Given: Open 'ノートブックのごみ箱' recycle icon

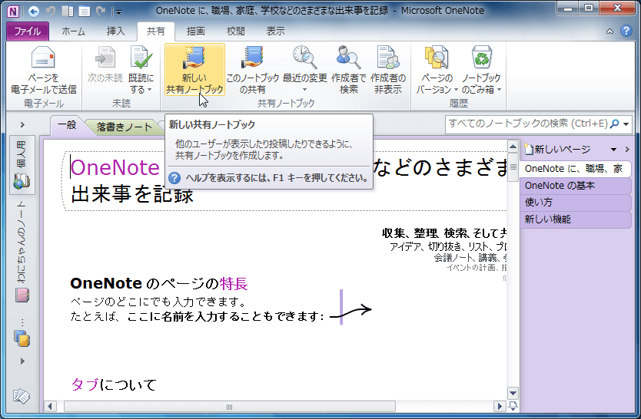Looking at the screenshot, I should coord(482,57).
